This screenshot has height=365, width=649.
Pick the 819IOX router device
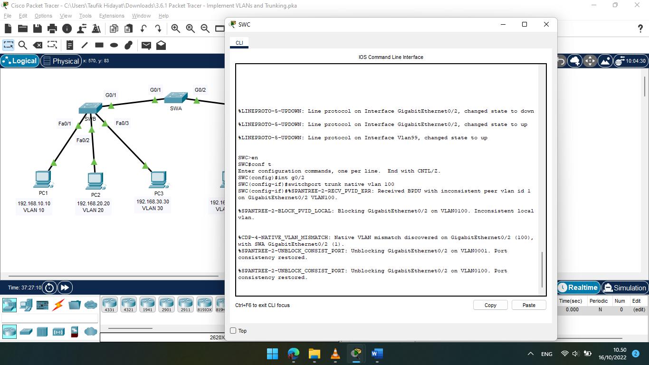[204, 305]
